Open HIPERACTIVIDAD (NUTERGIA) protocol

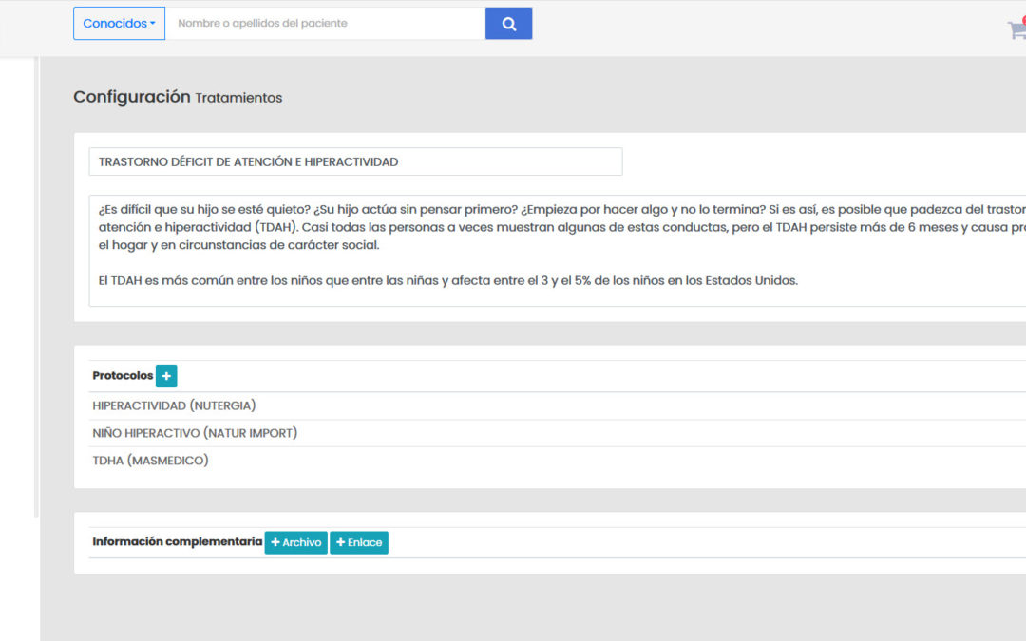pos(174,405)
